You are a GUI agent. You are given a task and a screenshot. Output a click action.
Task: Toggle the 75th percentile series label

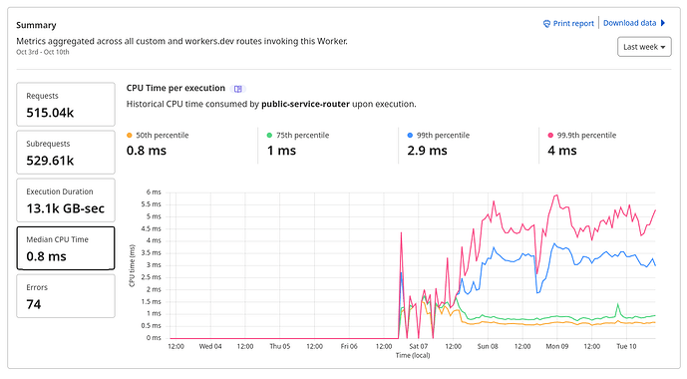pyautogui.click(x=302, y=136)
